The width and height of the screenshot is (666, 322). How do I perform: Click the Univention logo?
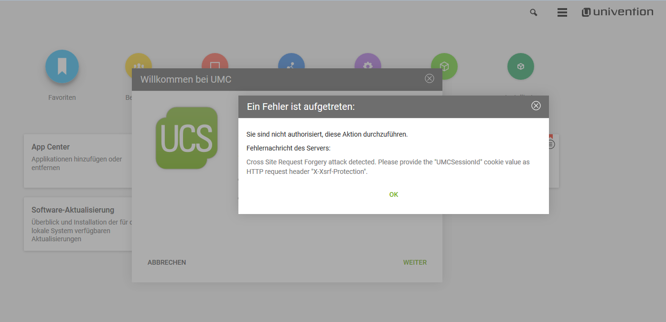click(x=617, y=12)
